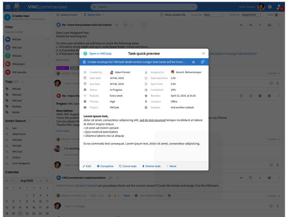The height and width of the screenshot is (217, 286).
Task: Star VNCcommander implementation message
Action: (110, 178)
